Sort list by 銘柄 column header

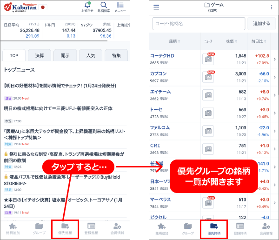coord(174,41)
